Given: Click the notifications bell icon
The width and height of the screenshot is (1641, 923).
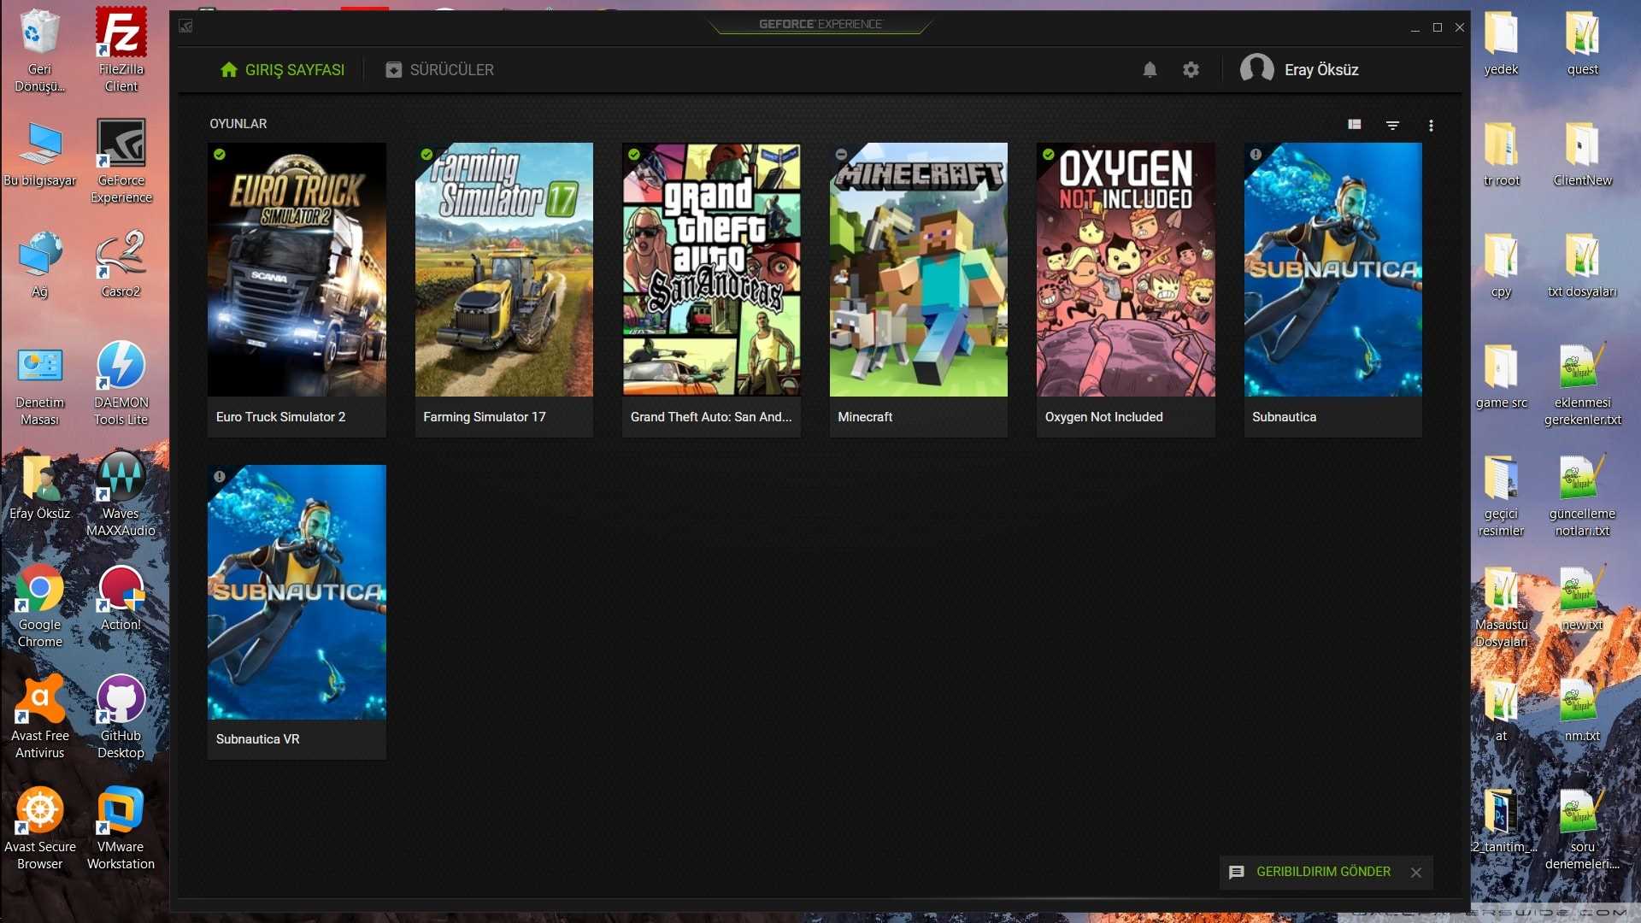Looking at the screenshot, I should pyautogui.click(x=1150, y=68).
